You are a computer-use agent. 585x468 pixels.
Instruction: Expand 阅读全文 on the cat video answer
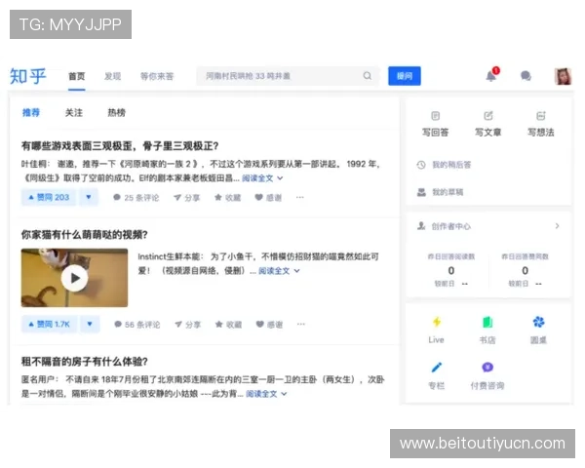279,271
